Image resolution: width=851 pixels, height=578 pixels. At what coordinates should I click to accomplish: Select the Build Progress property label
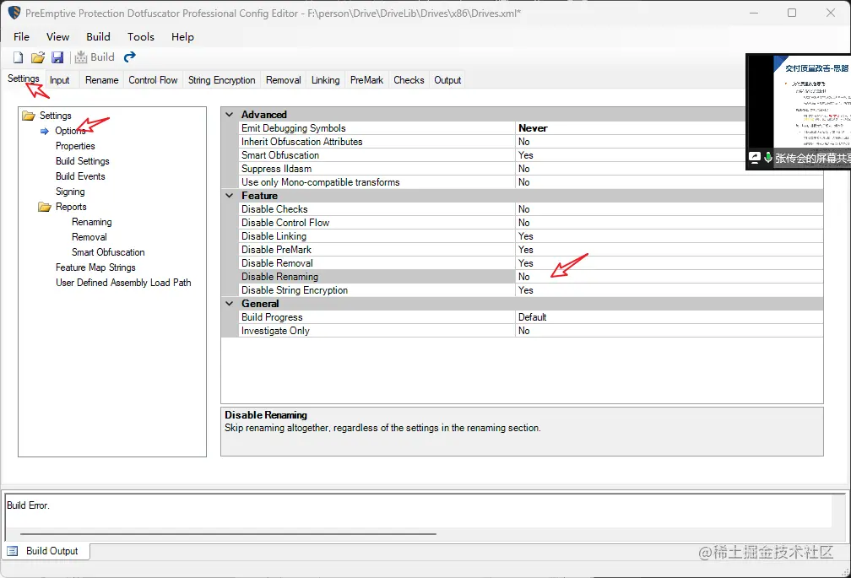[x=272, y=317]
